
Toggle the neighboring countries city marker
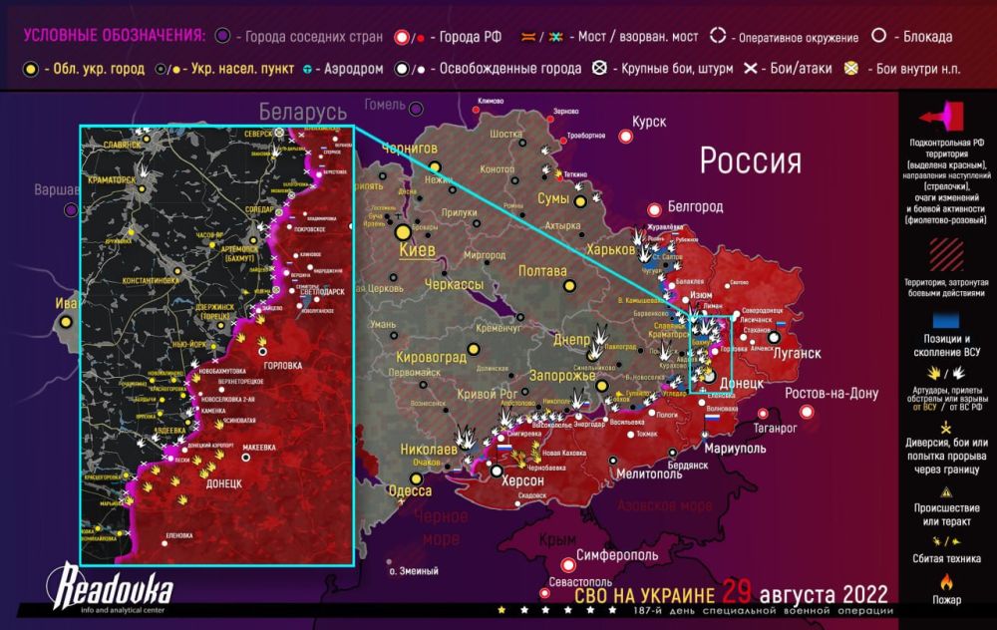coord(221,33)
